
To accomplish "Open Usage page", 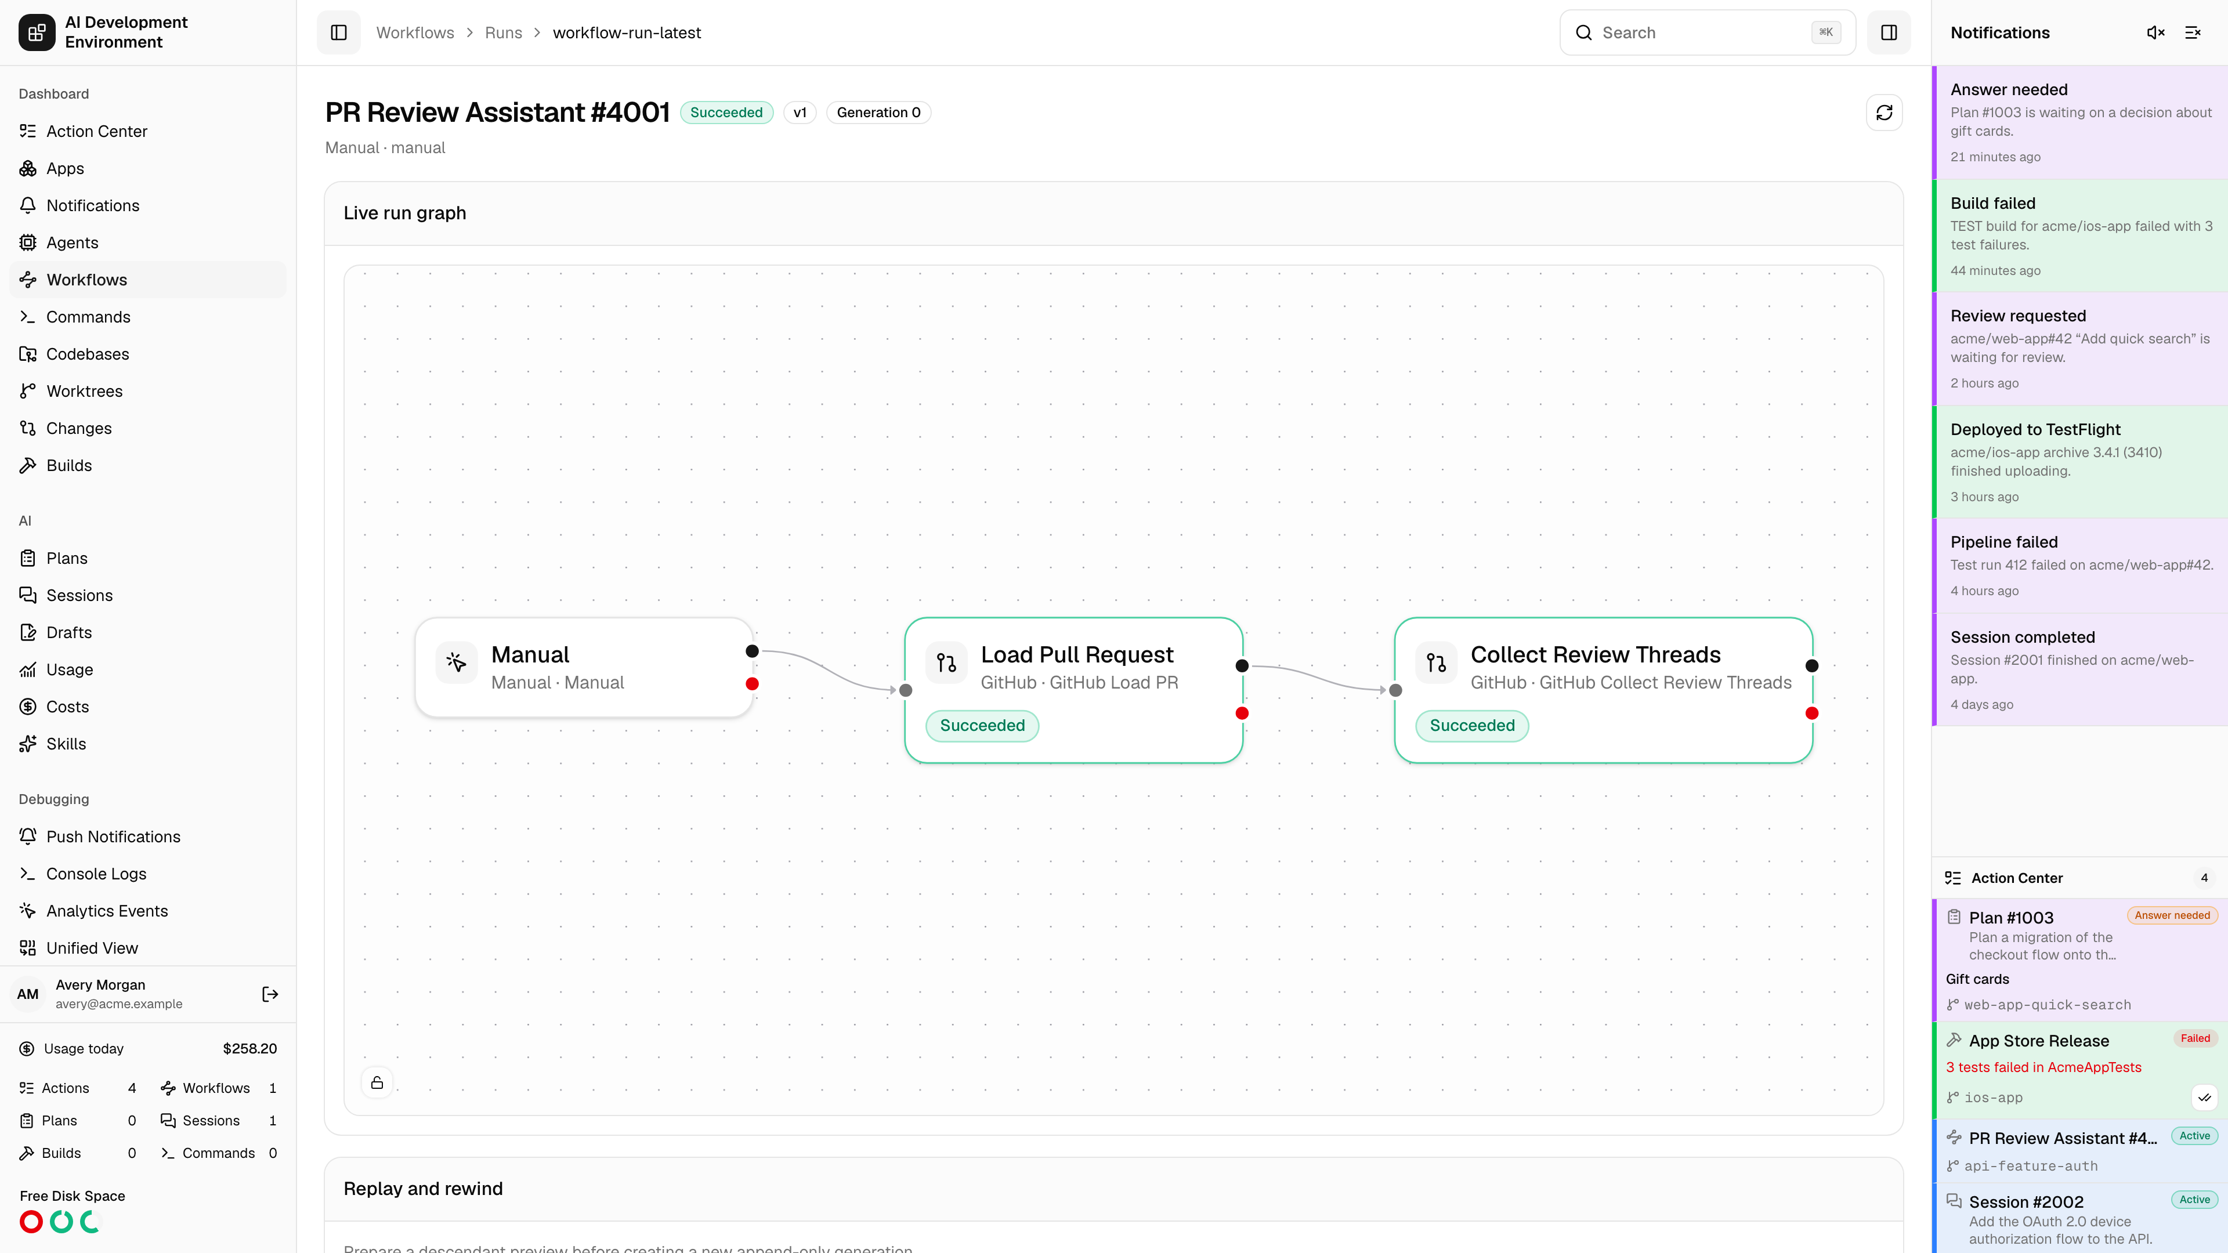I will click(x=148, y=670).
